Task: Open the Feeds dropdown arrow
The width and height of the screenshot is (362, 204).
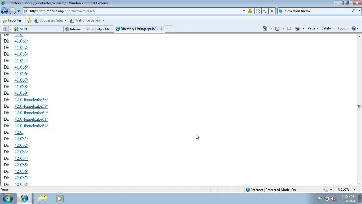Action: tap(284, 28)
